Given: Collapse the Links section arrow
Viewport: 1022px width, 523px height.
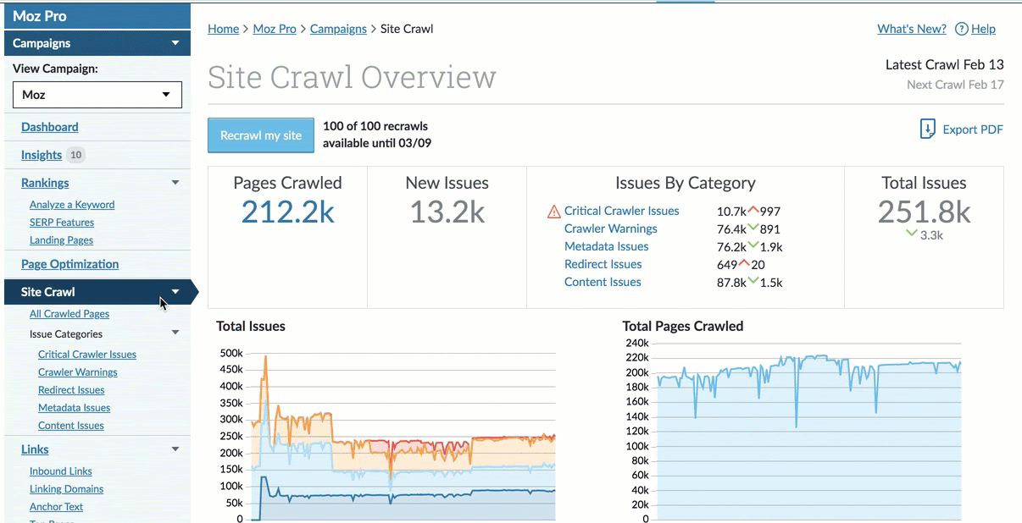Looking at the screenshot, I should click(x=175, y=449).
